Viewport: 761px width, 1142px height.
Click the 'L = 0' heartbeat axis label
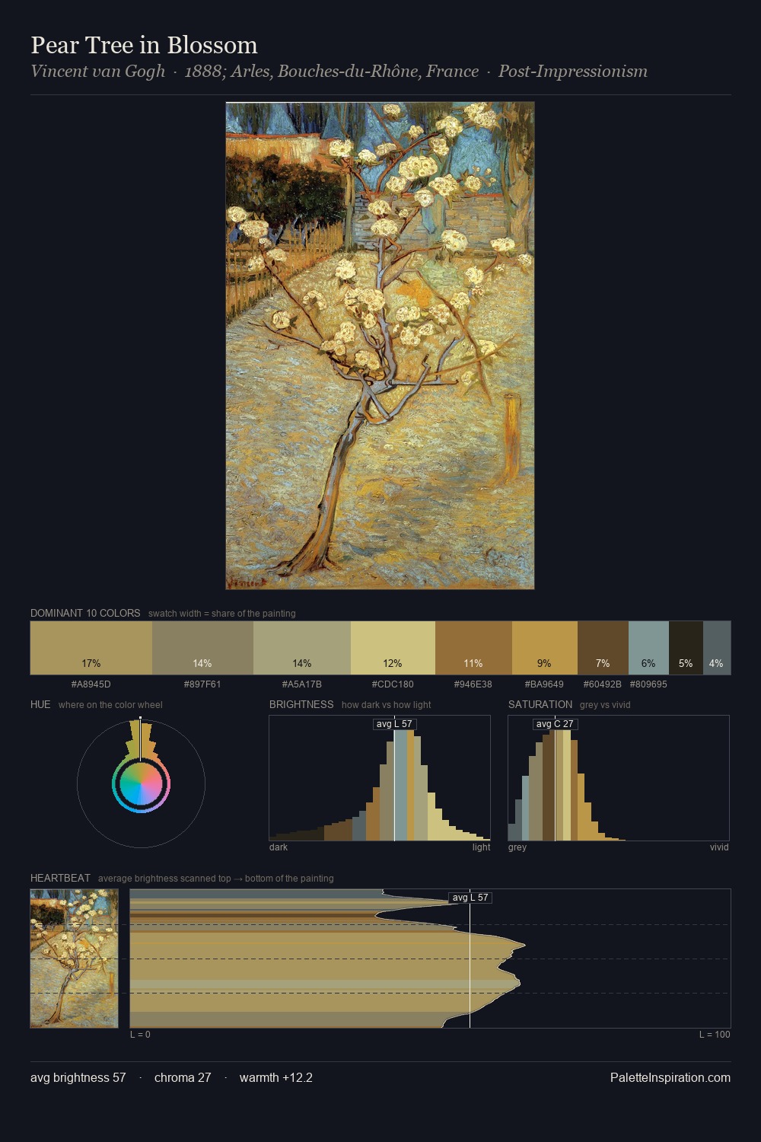[x=140, y=1035]
